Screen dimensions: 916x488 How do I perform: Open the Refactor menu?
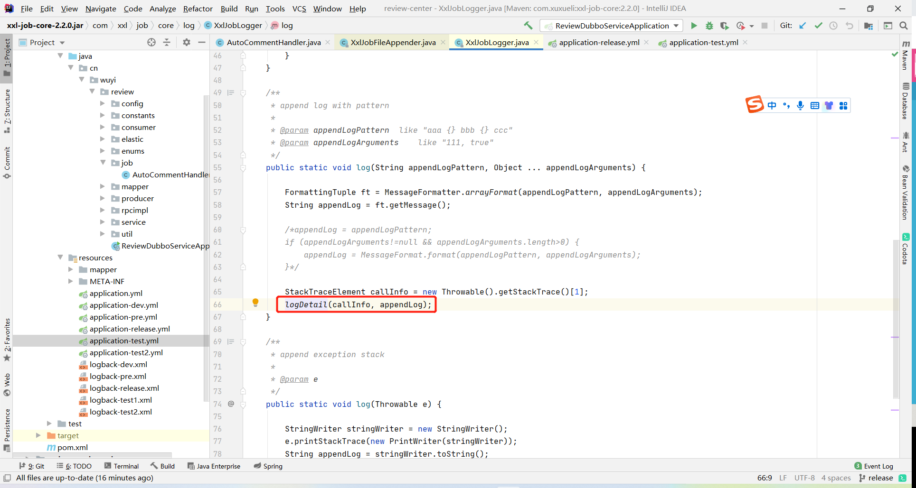198,9
